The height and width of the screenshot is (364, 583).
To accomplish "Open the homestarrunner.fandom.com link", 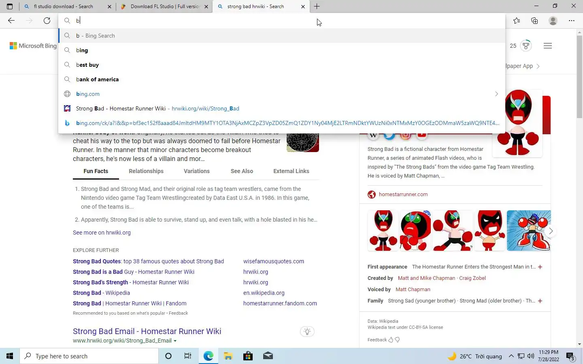I will coord(280,303).
